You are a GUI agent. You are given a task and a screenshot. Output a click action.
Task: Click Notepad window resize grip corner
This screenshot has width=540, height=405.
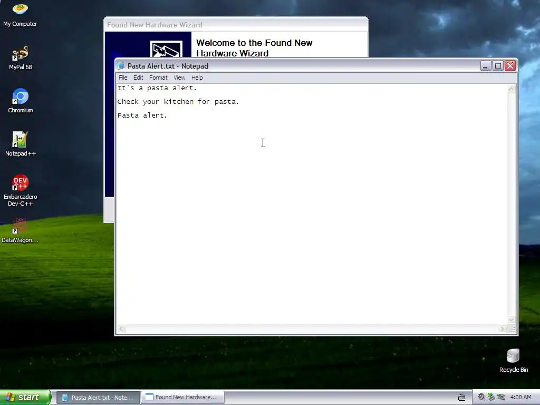(x=512, y=330)
